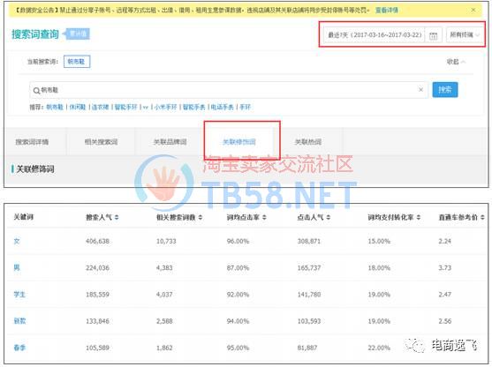Open 查看详情 link in the notice
This screenshot has height=367, width=492.
387,10
